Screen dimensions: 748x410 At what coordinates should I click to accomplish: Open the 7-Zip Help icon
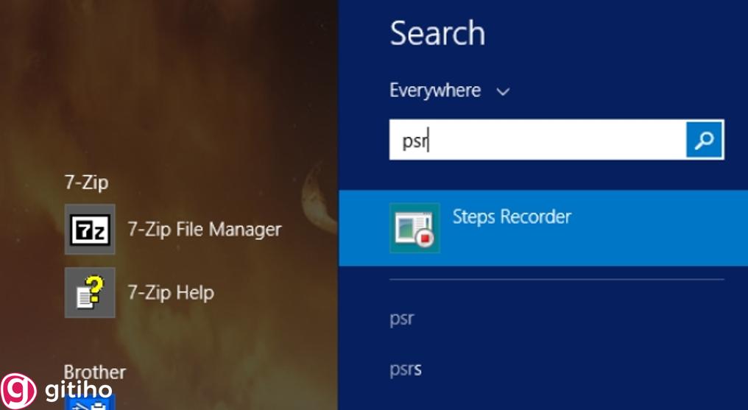pos(90,292)
